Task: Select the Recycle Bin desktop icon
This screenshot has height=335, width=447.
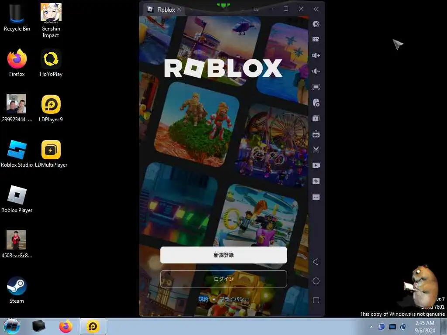Action: pyautogui.click(x=17, y=17)
